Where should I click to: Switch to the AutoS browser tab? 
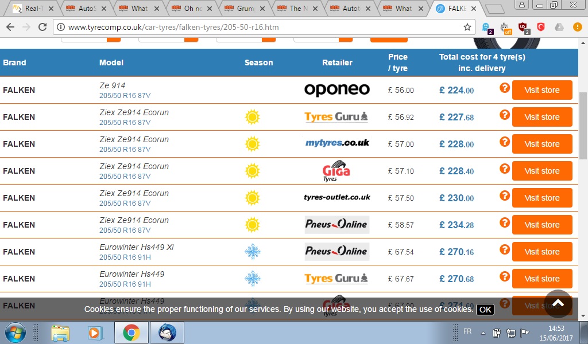[x=86, y=8]
